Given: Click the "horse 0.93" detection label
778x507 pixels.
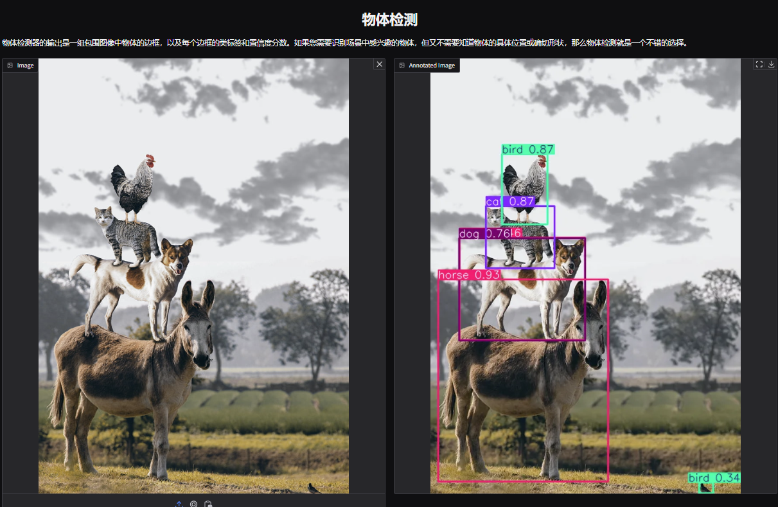Looking at the screenshot, I should (468, 275).
